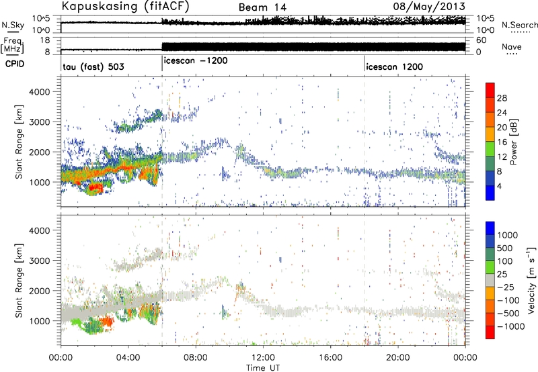The image size is (538, 372).
Task: Click the 'Nave' legend label
Action: (x=512, y=46)
